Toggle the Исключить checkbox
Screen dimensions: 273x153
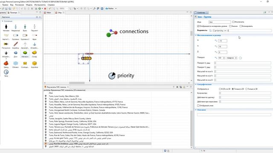[x=233, y=22]
